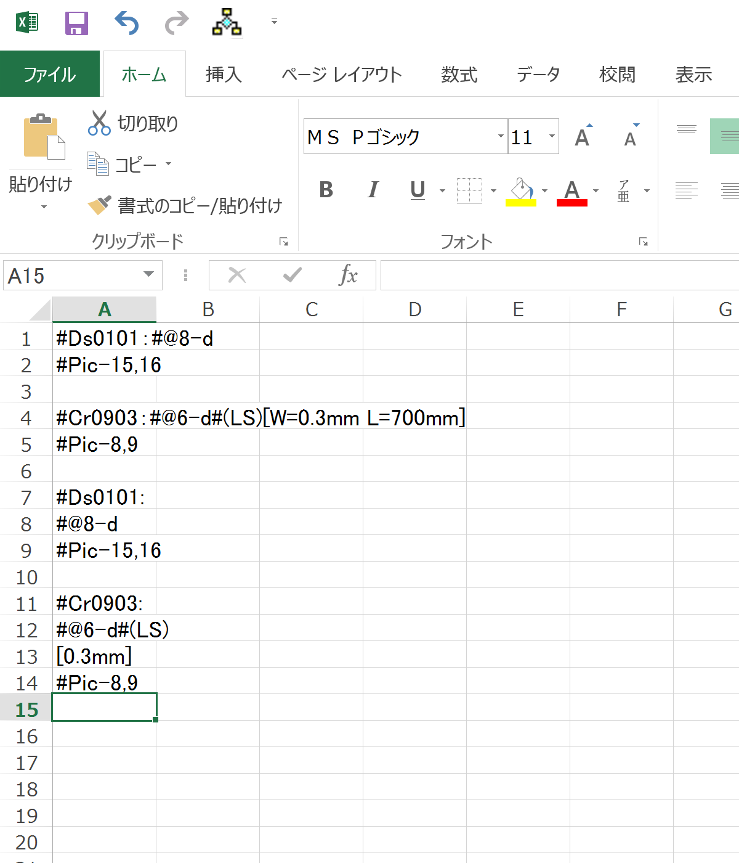Undo the last action
739x863 pixels.
click(x=127, y=23)
